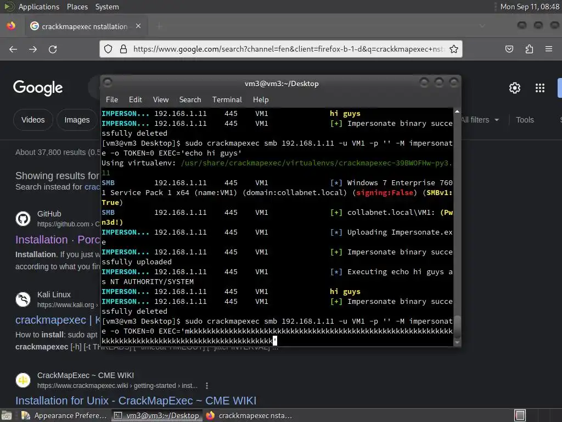Click the GitHub result favicon
This screenshot has height=422, width=562.
[23, 219]
